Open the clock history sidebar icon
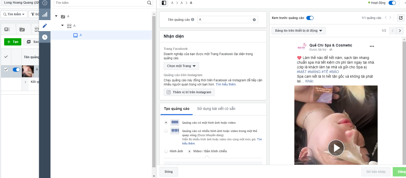This screenshot has height=178, width=406. (45, 37)
